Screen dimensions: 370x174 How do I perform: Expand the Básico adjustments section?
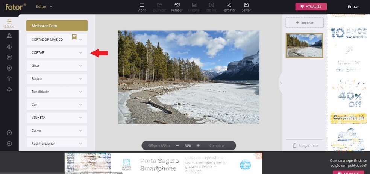point(57,79)
